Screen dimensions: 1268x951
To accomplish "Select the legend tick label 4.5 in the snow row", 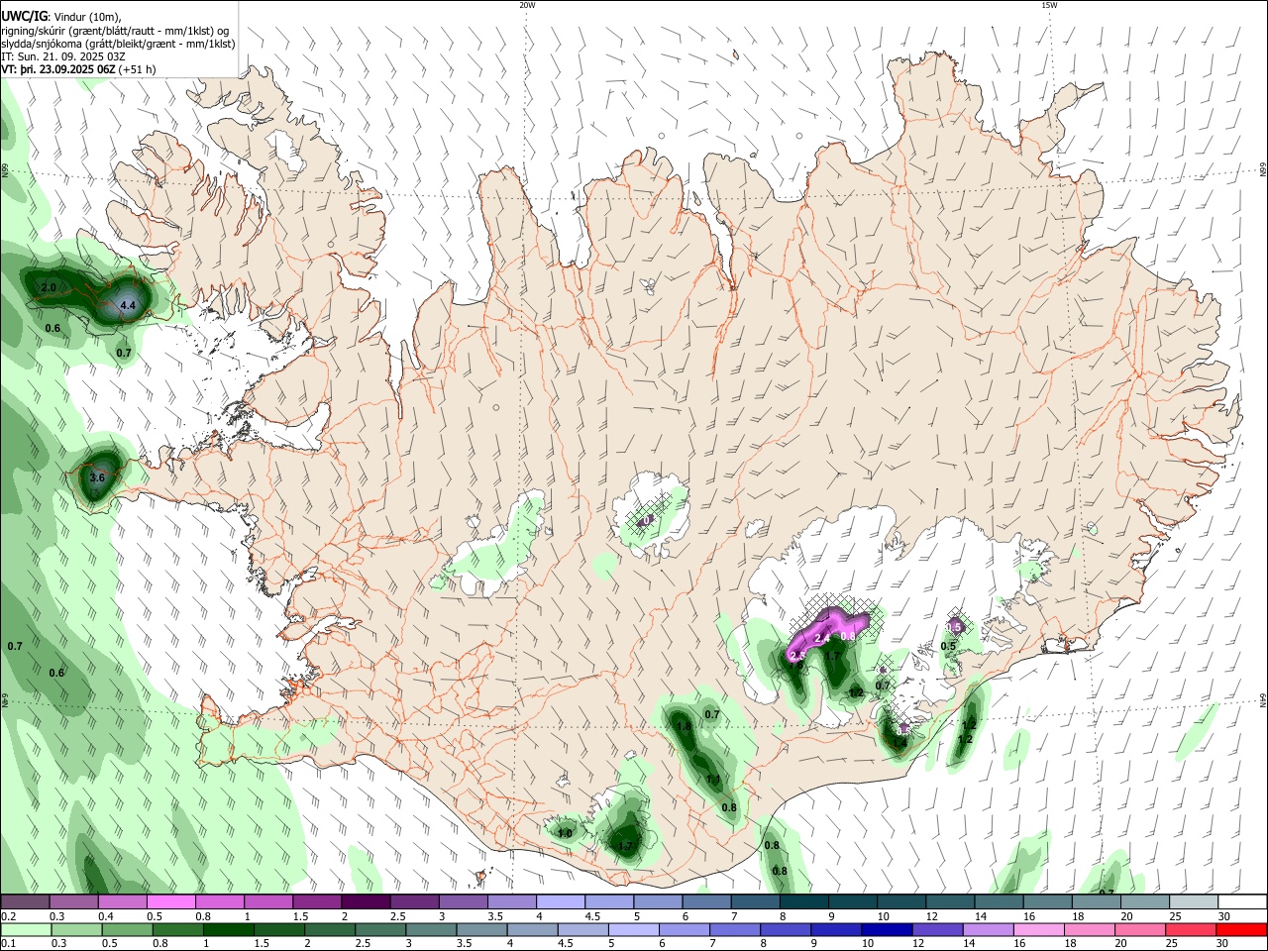I will pyautogui.click(x=592, y=916).
